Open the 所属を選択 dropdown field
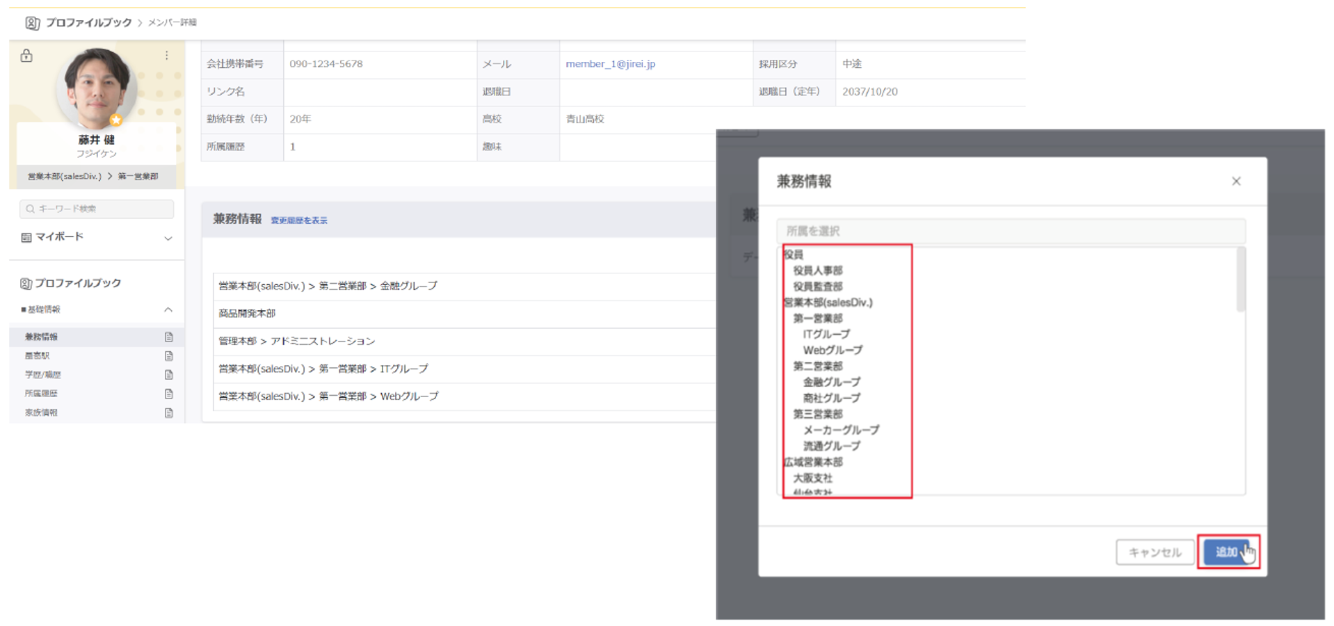Screen dimensions: 1334x626 [1011, 231]
